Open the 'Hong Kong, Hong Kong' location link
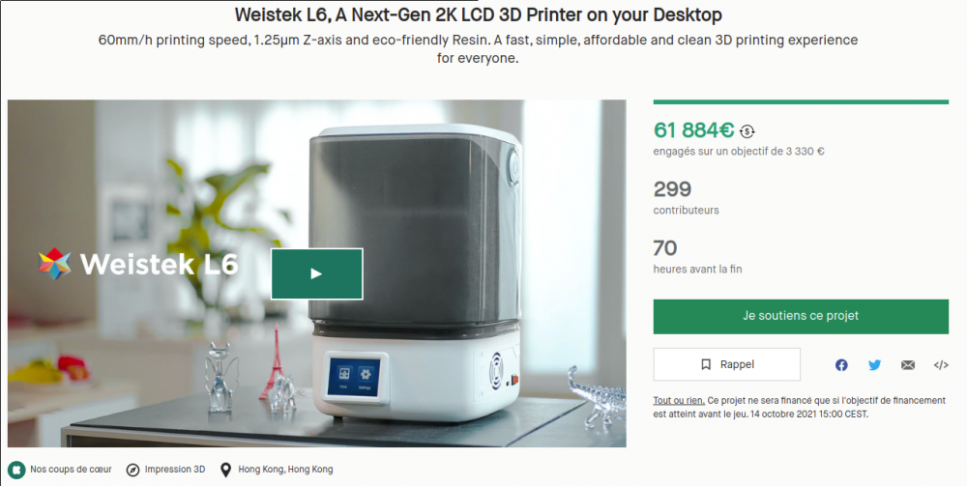The image size is (967, 486). (x=285, y=470)
